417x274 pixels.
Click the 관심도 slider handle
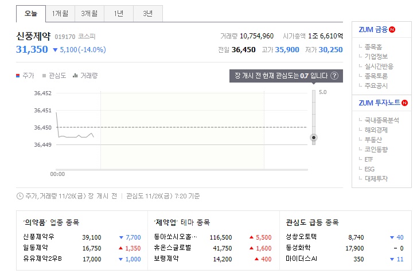point(314,138)
